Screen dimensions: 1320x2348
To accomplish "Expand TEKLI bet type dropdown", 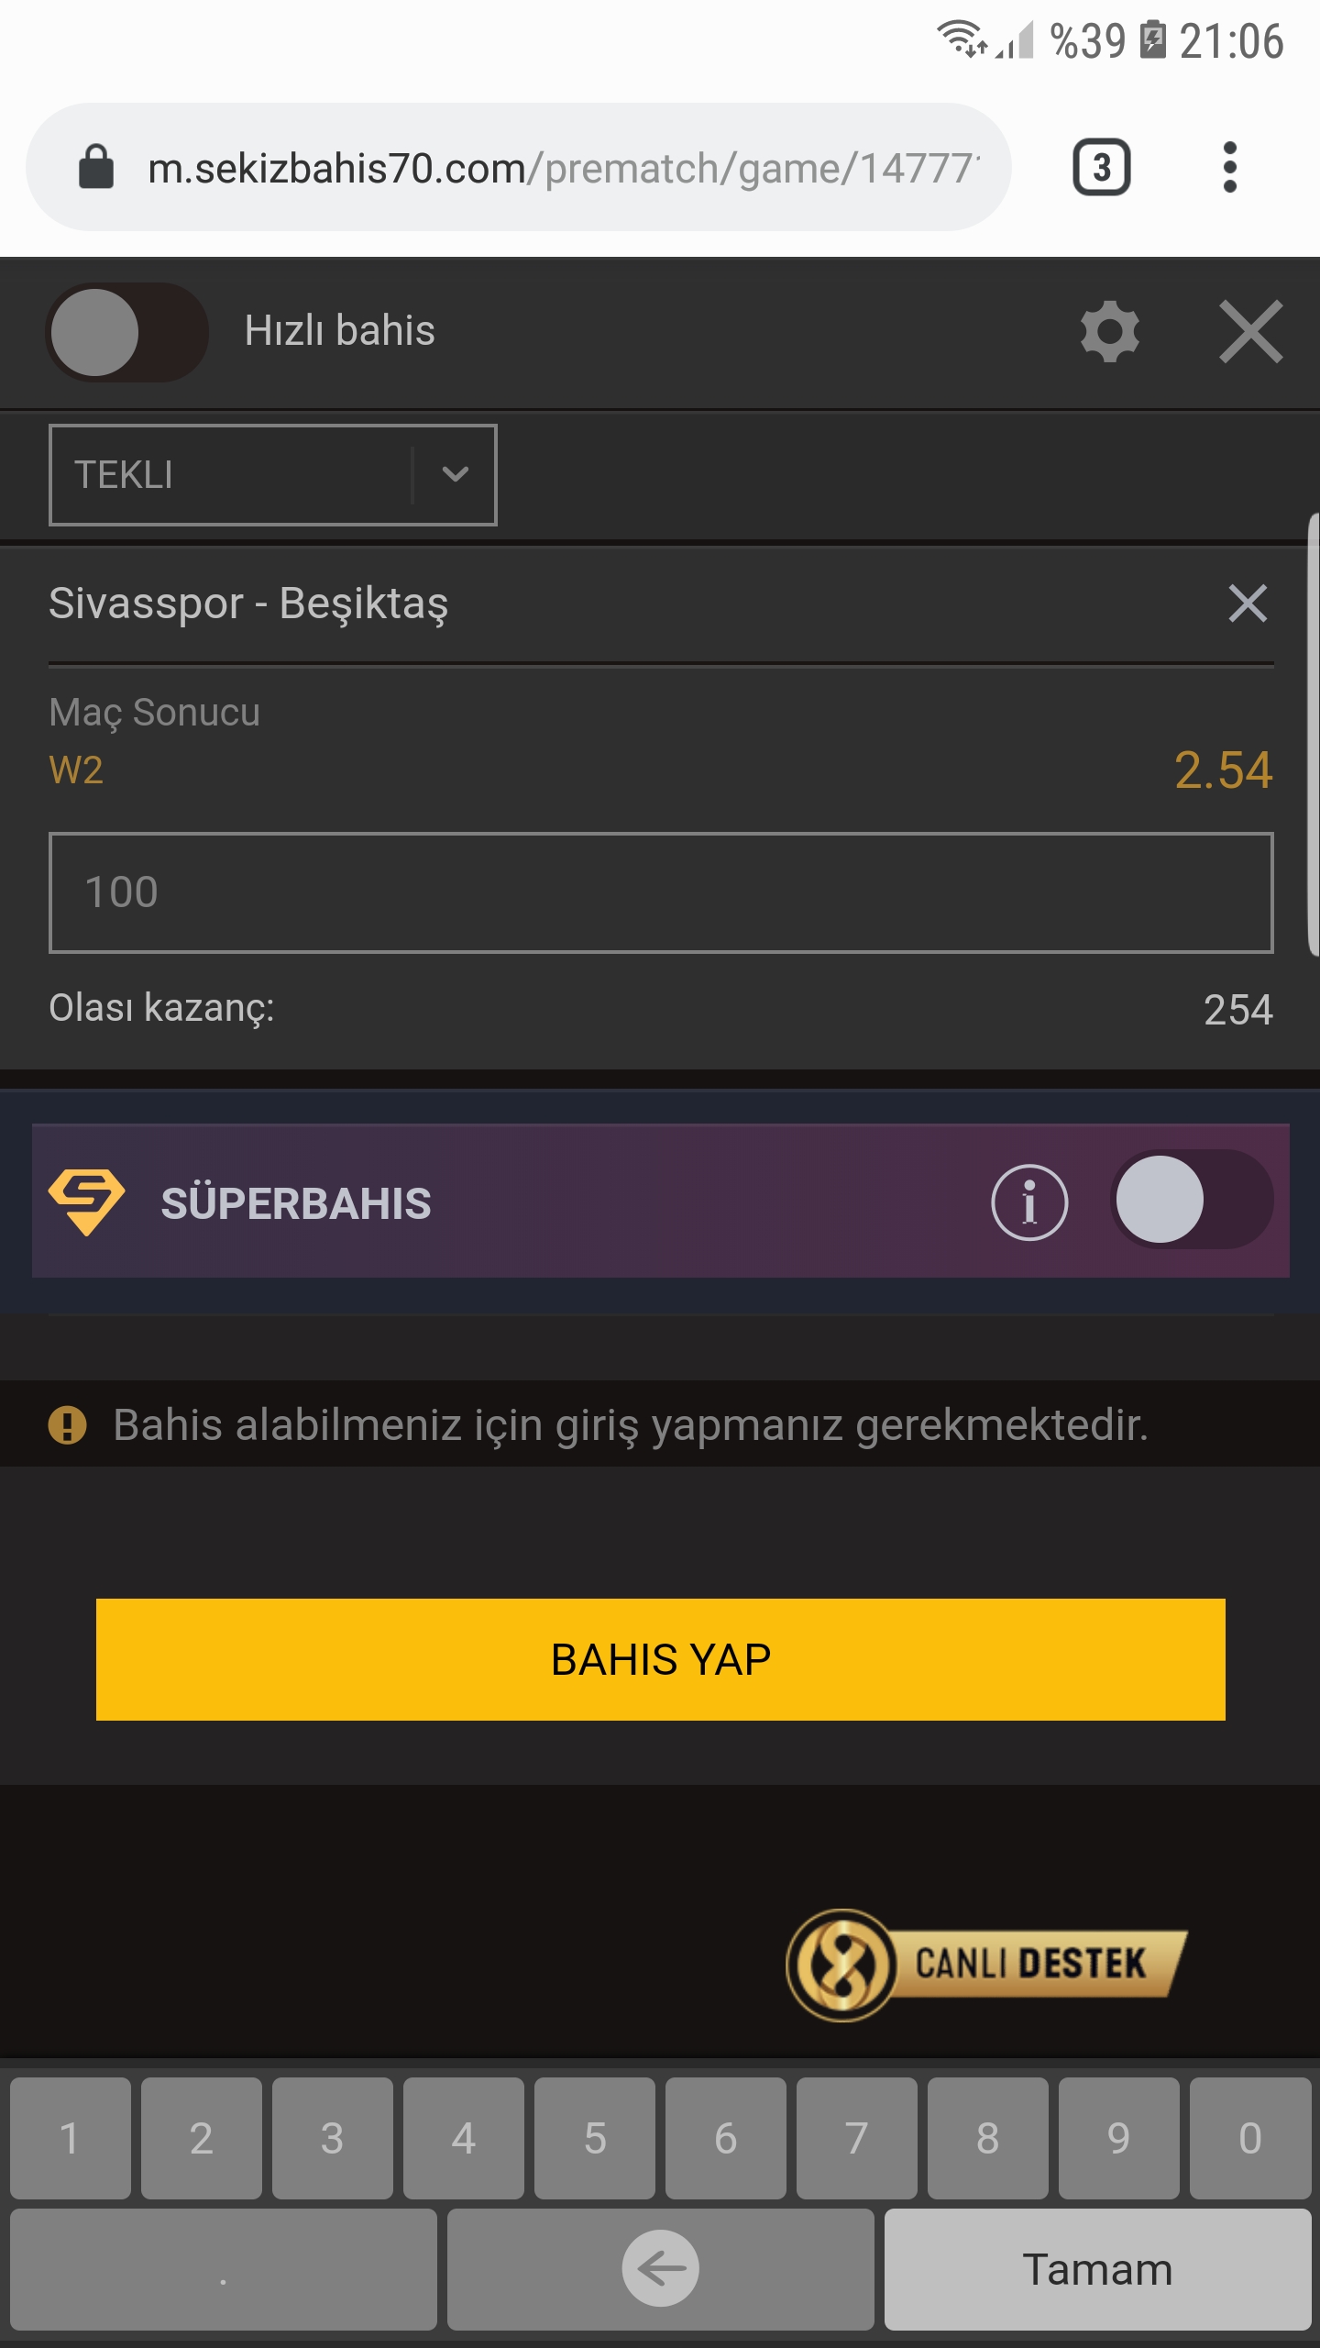I will tap(273, 475).
